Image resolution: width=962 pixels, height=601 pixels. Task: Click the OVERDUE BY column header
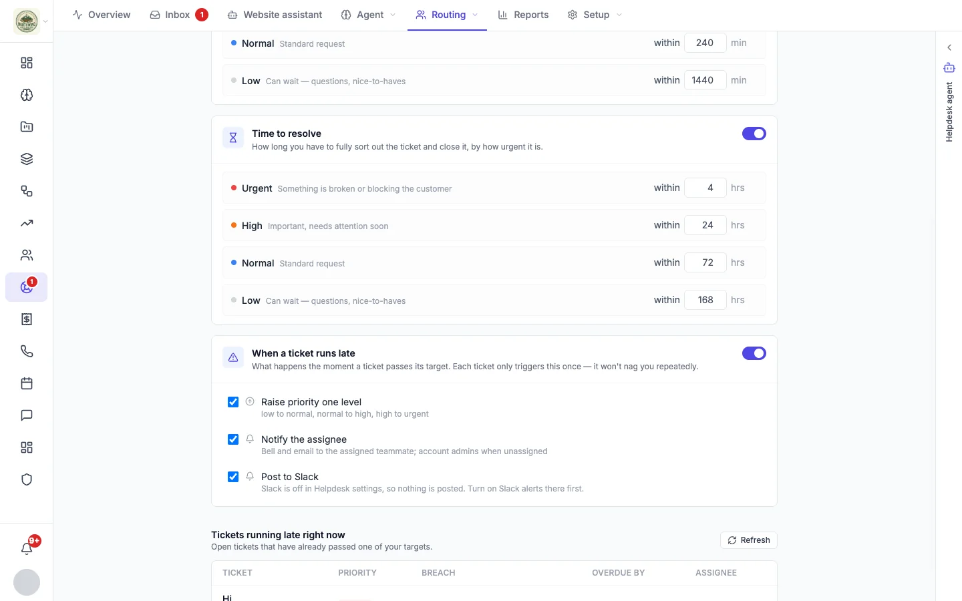point(619,573)
